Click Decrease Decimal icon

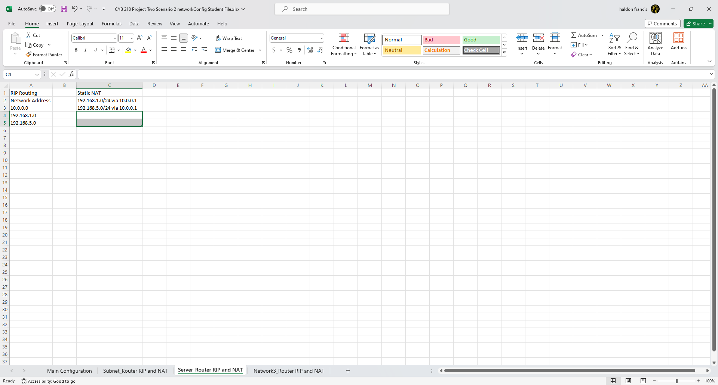[320, 50]
